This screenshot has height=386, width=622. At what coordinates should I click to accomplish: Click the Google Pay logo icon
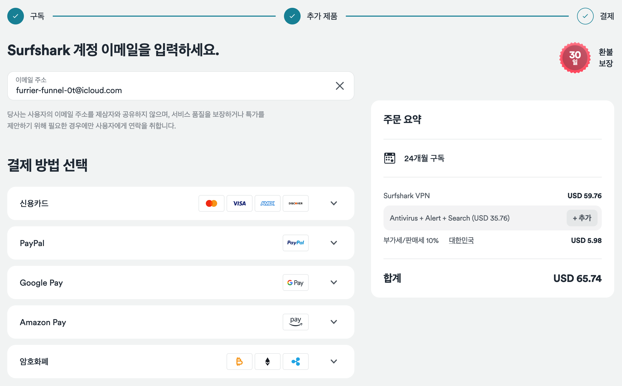tap(295, 282)
